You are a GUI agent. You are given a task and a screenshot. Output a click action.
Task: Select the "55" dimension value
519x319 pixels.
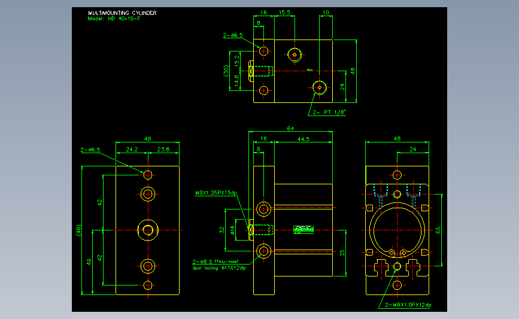coord(438,230)
